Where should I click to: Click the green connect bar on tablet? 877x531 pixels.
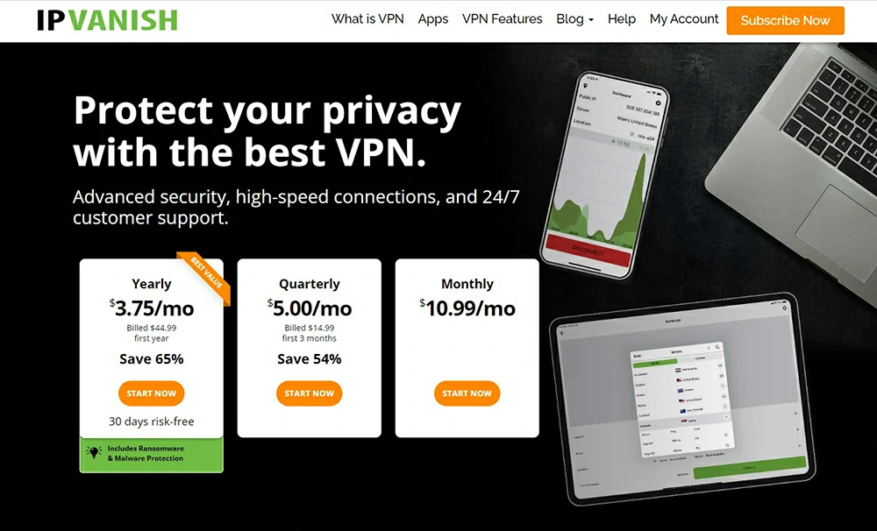pos(750,467)
